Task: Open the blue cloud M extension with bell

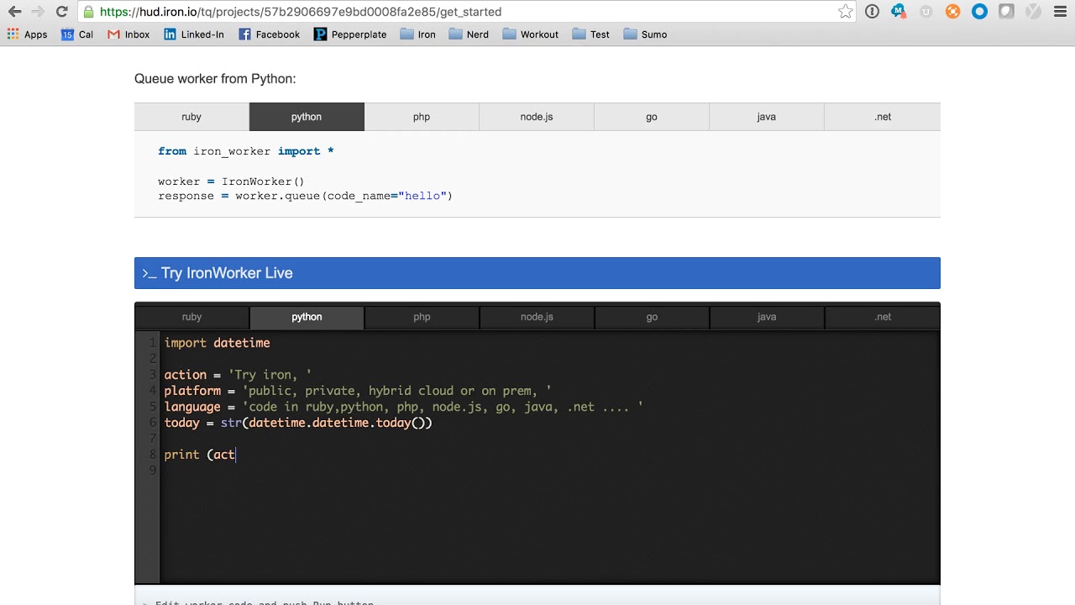Action: click(899, 12)
